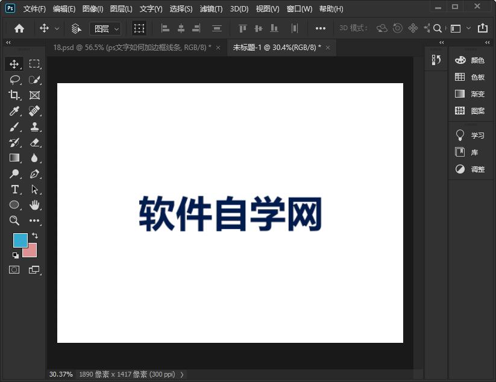Open the History panel icon
This screenshot has width=496, height=382.
click(x=436, y=60)
